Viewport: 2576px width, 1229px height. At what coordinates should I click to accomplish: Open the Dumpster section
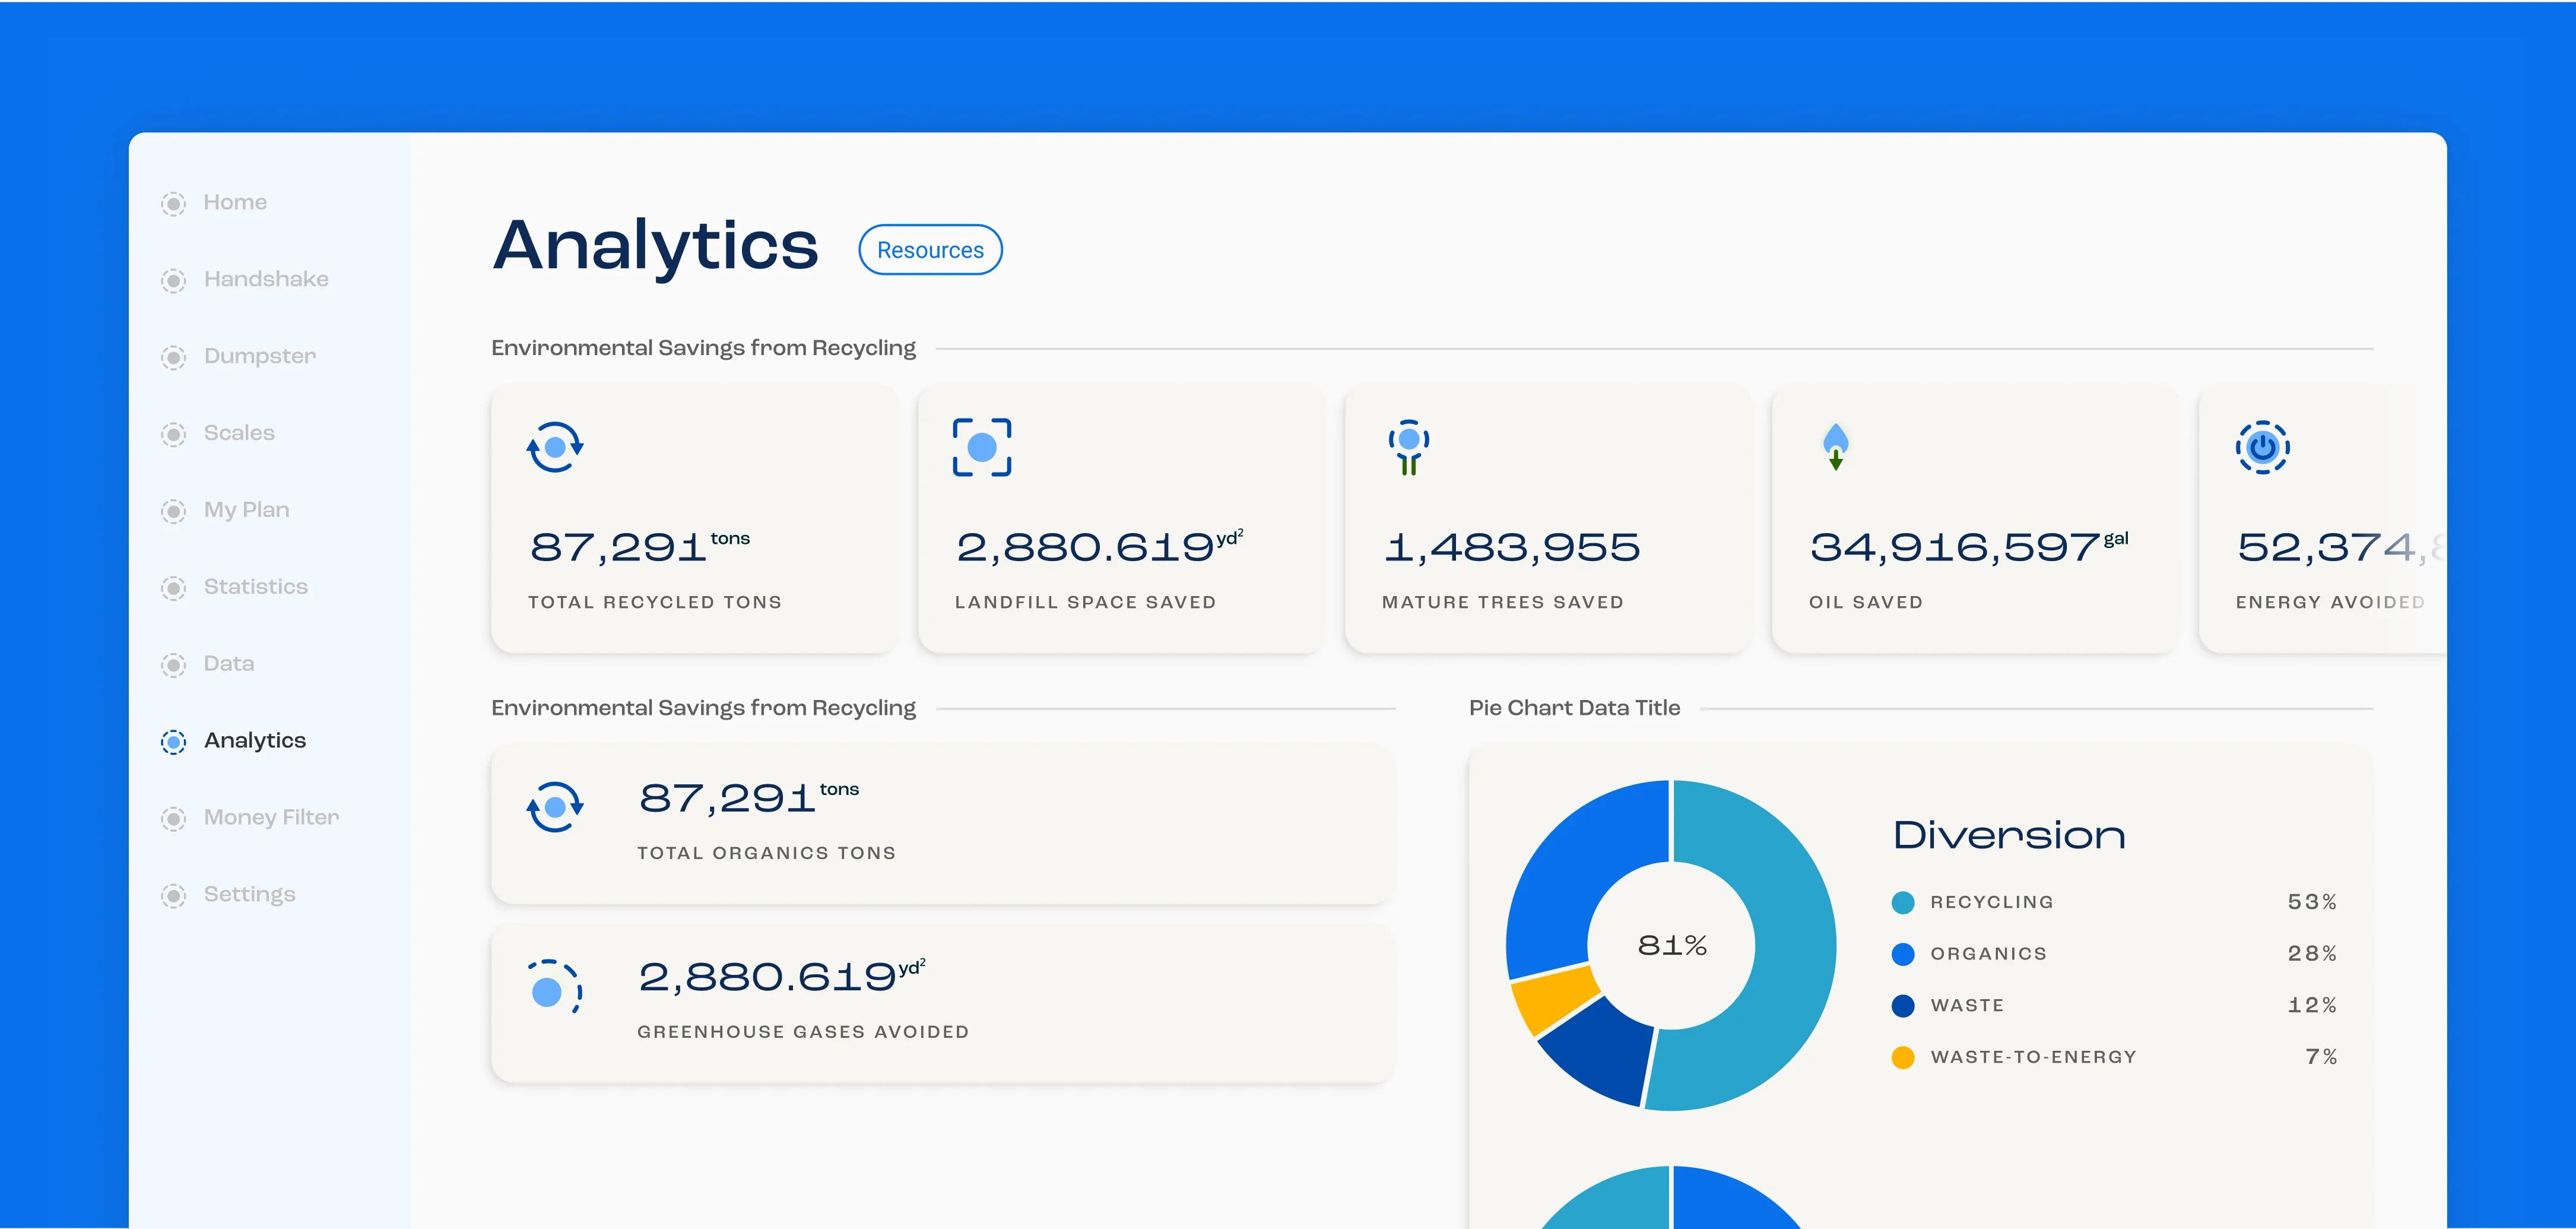coord(260,356)
